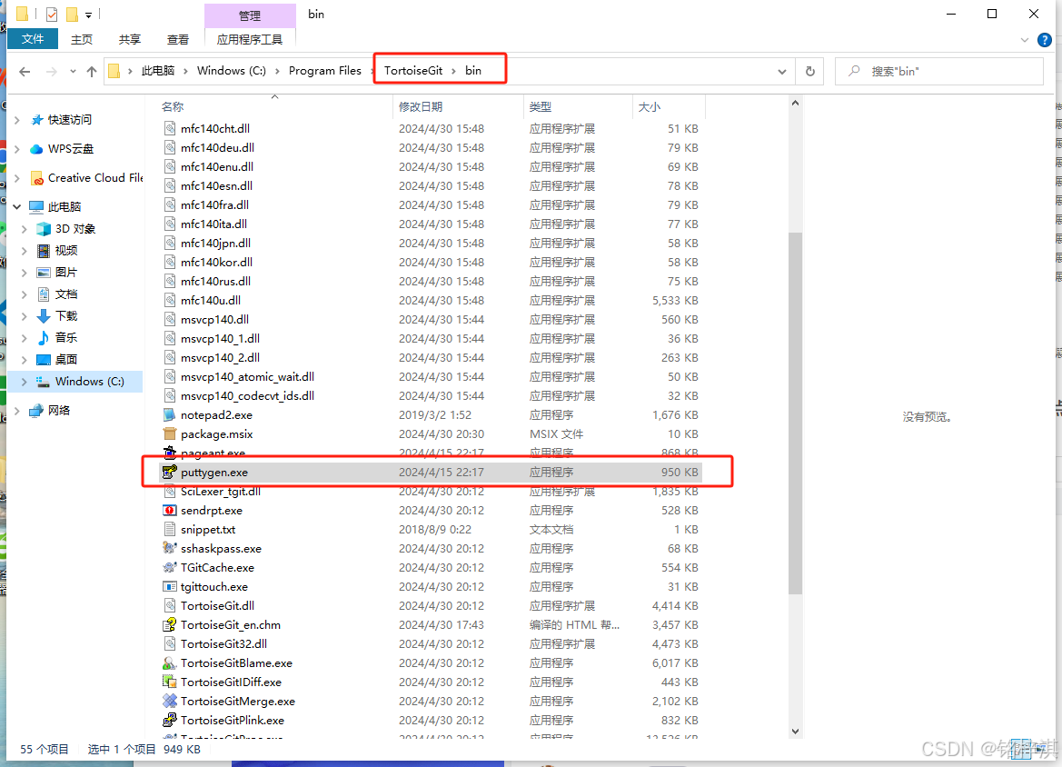Select the 管理 contextual tab

pyautogui.click(x=249, y=15)
